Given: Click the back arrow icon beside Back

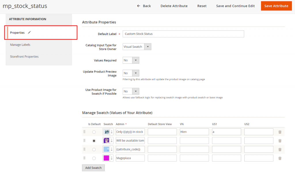Looking at the screenshot, I should click(139, 6).
